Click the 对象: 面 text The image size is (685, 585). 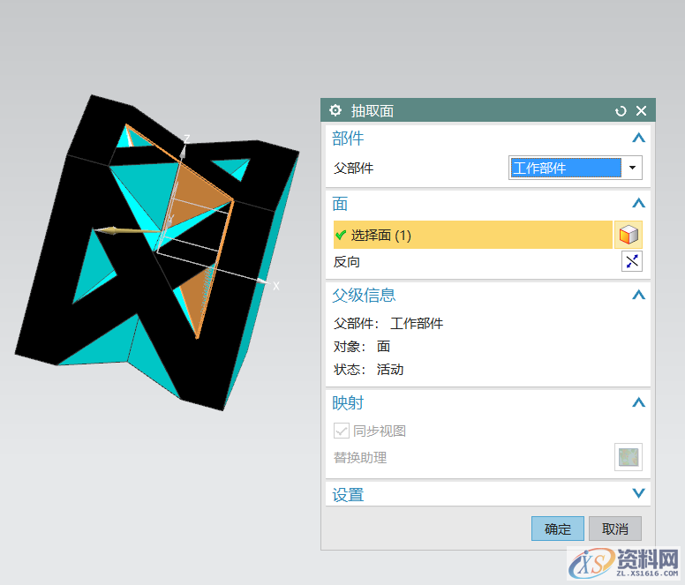362,347
